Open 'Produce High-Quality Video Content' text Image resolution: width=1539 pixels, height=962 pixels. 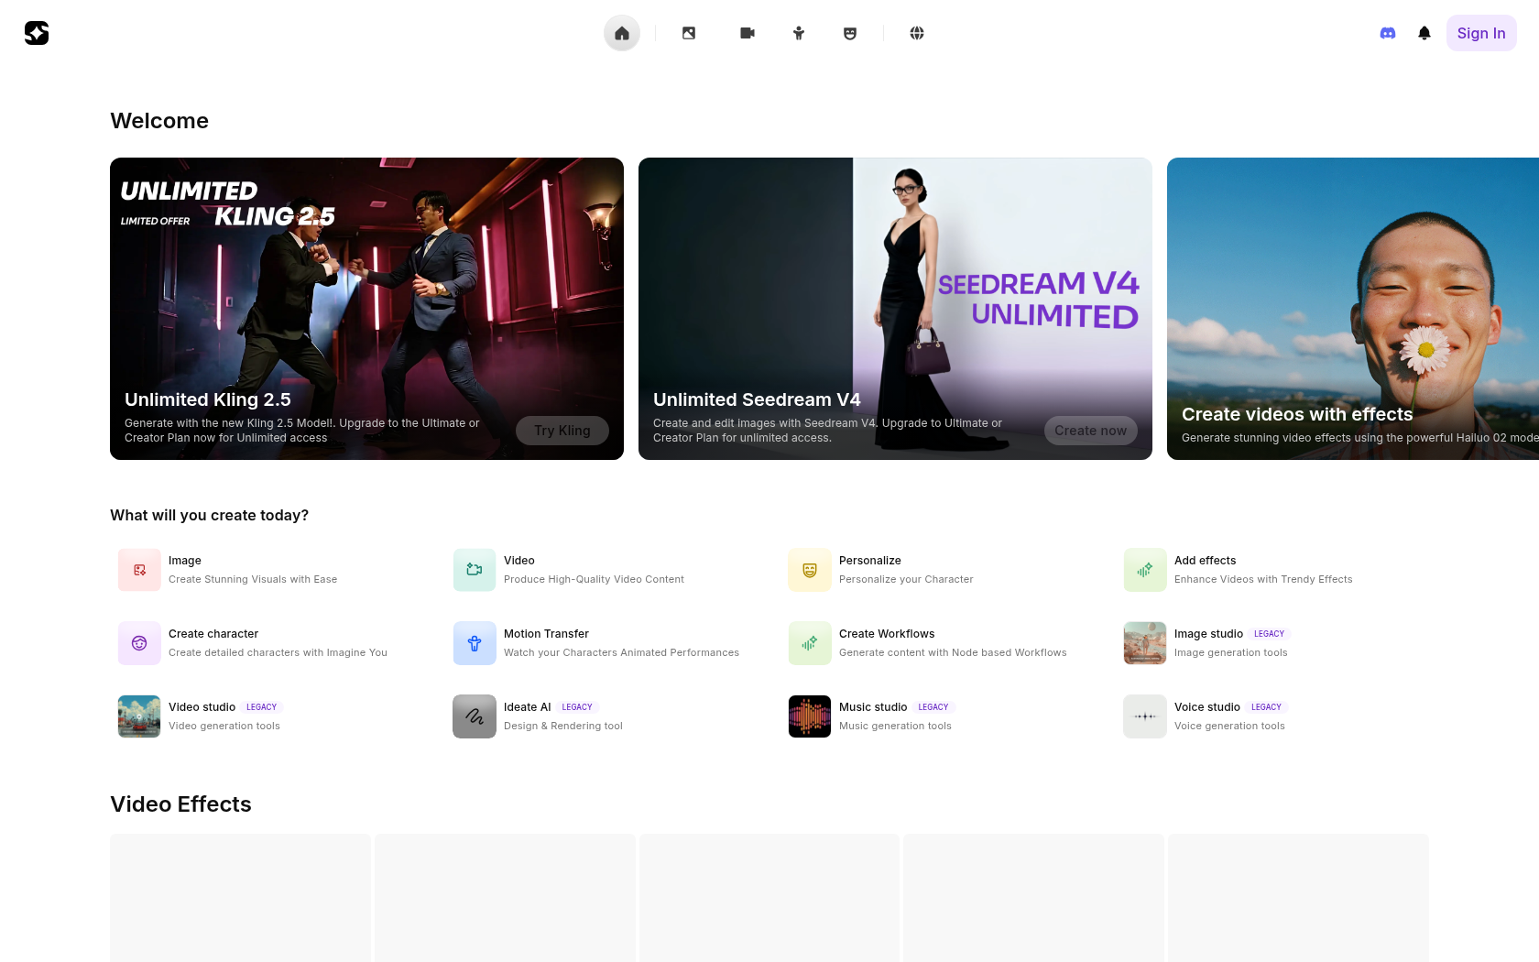pos(594,579)
